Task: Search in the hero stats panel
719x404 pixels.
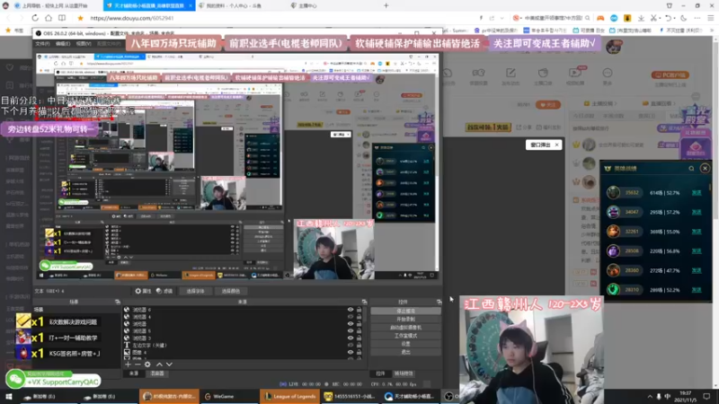Action: click(691, 169)
